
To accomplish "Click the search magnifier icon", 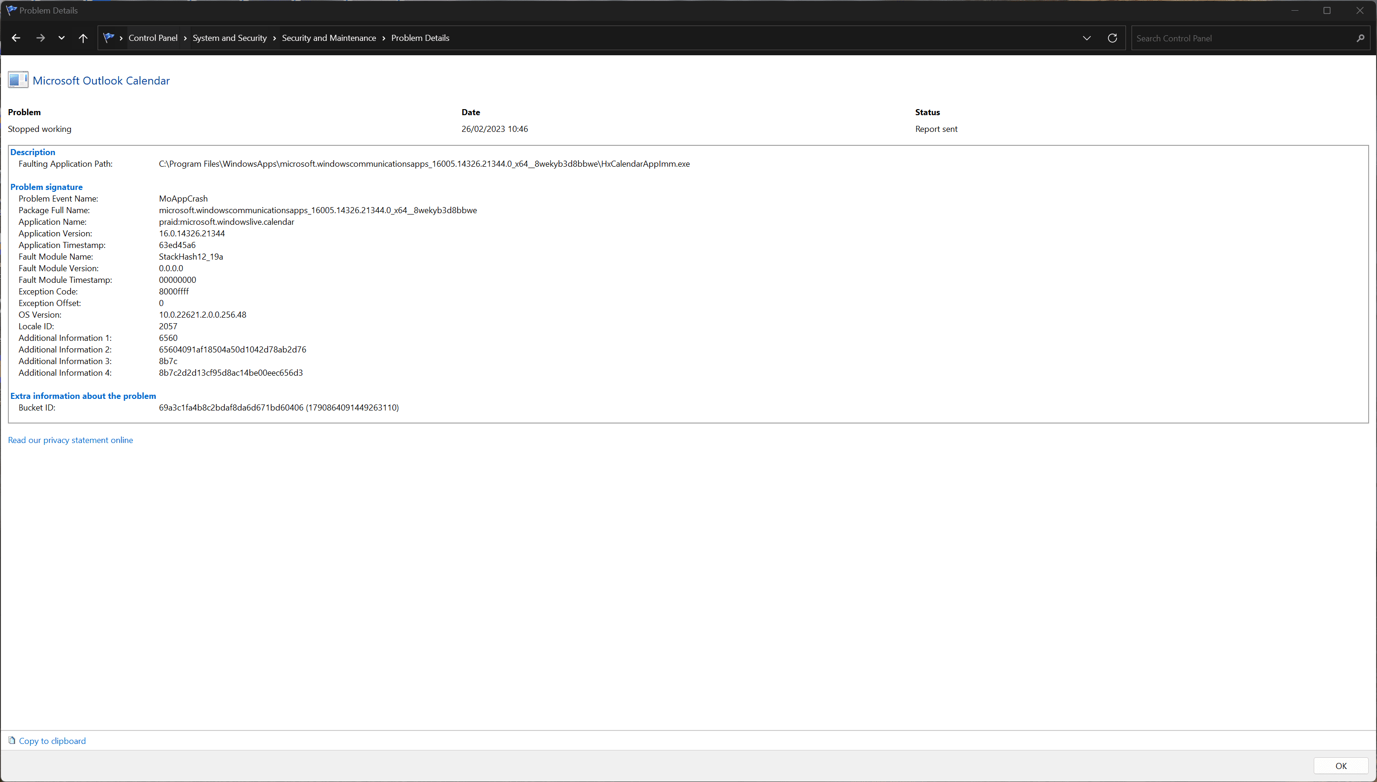I will click(1360, 38).
